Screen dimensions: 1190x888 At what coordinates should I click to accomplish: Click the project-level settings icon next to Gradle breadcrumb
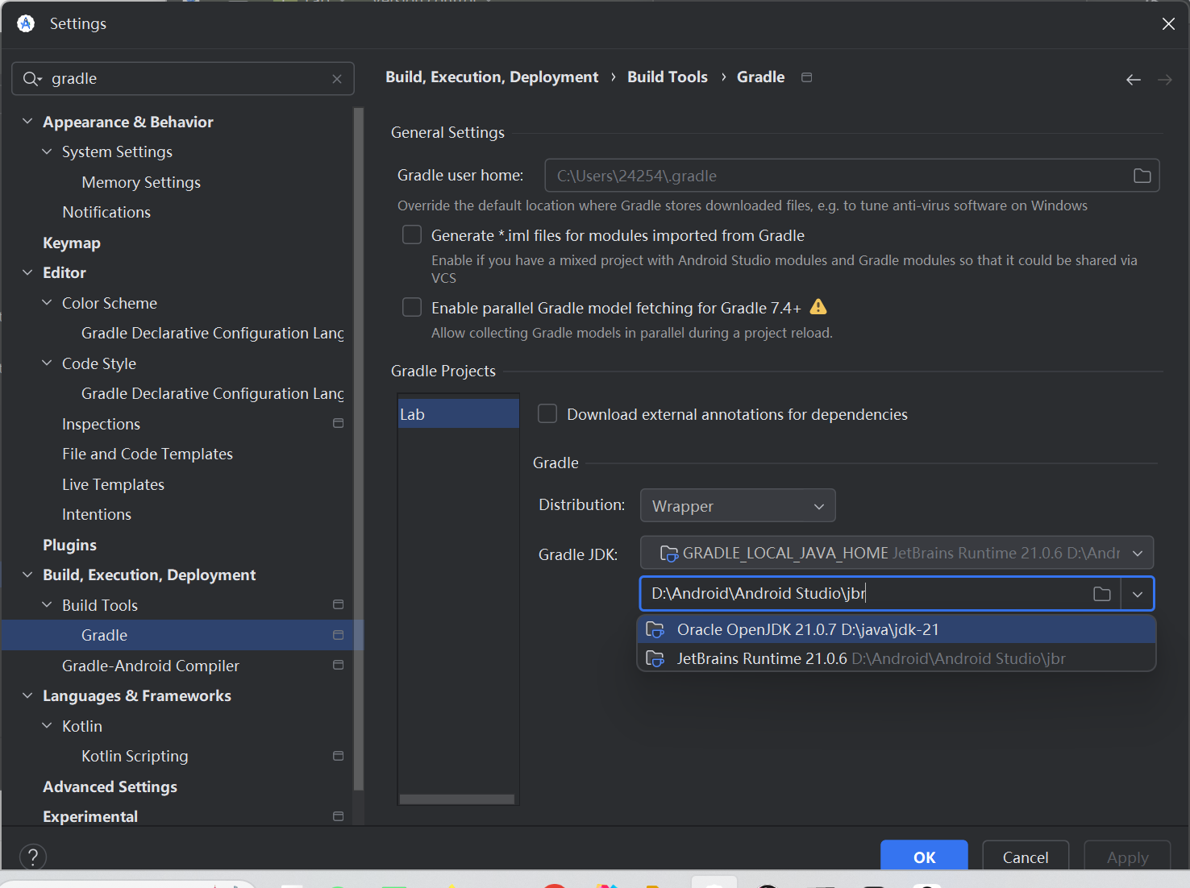[x=806, y=77]
